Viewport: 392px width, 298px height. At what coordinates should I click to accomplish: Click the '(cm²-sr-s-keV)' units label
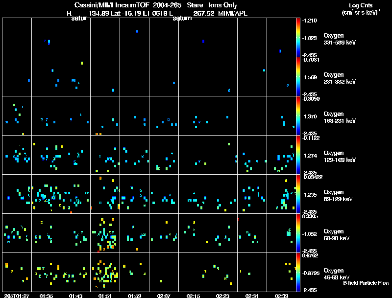click(x=361, y=12)
